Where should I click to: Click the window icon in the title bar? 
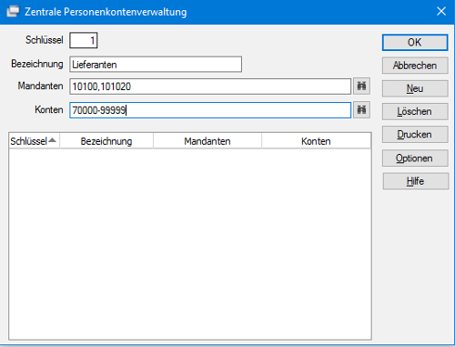[x=13, y=12]
